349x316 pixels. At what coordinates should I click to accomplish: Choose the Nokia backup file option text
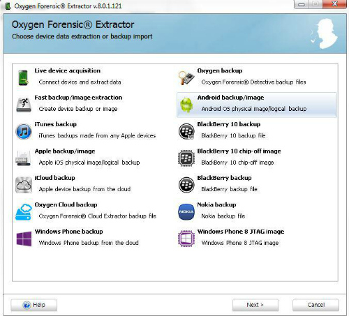point(223,216)
